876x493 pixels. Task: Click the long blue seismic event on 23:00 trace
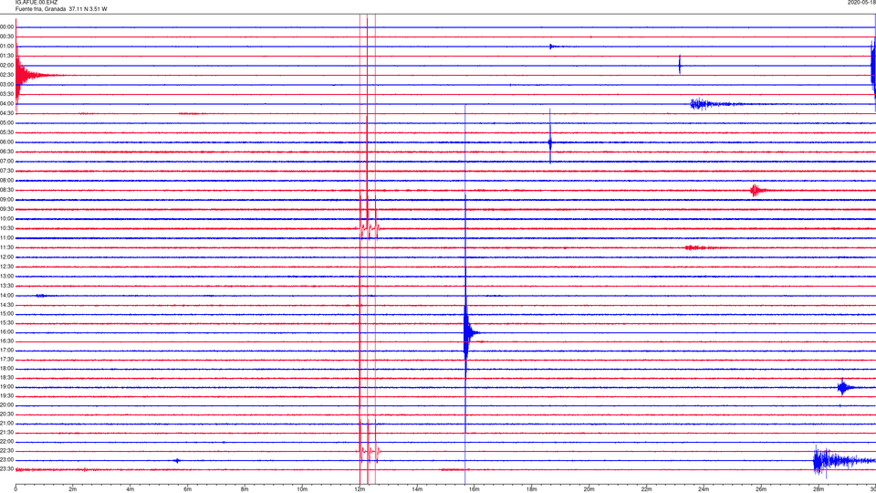tap(843, 460)
